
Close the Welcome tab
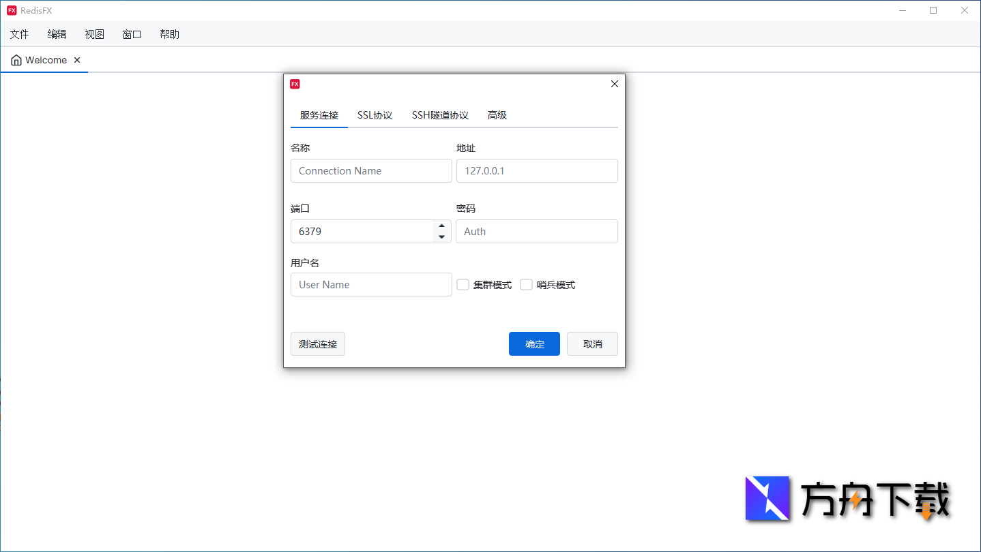(77, 60)
